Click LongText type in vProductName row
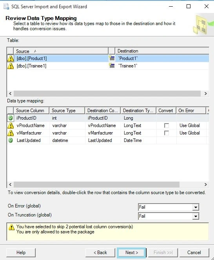The image size is (214, 260). coord(138,125)
